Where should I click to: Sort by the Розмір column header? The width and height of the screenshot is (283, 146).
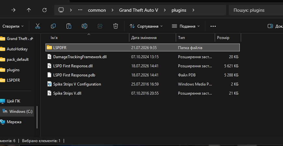tap(228, 38)
